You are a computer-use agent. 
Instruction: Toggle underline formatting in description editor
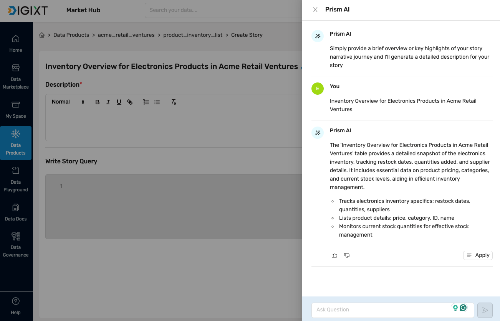coord(119,102)
